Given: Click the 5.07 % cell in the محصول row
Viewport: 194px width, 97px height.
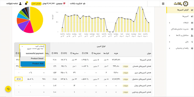Looking at the screenshot, I should pyautogui.click(x=30, y=79).
